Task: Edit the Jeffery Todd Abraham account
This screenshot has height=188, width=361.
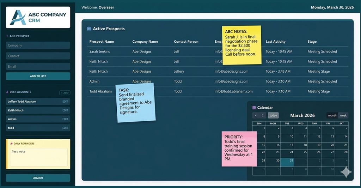Action: (x=65, y=102)
